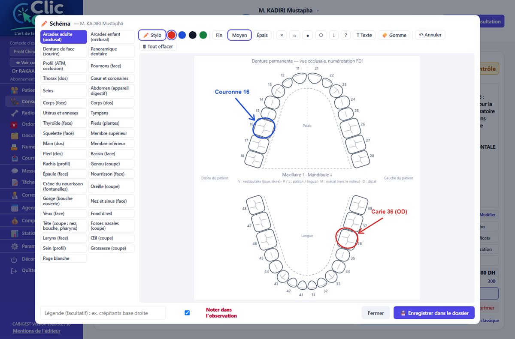Set stroke thickness to Épais
The image size is (515, 339).
262,35
